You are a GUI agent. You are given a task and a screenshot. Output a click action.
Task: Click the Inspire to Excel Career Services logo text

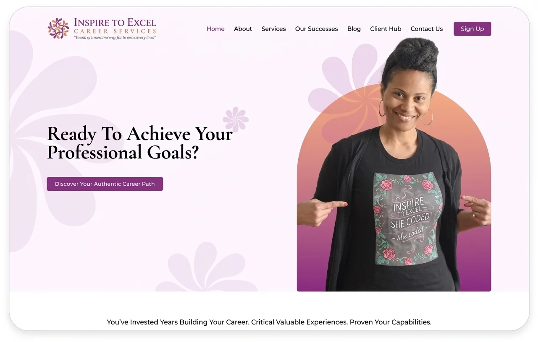115,26
